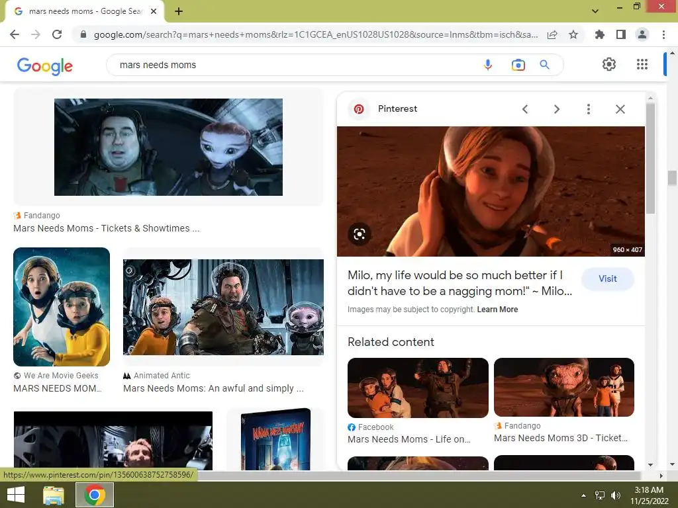Click the page vertical scrollbar thumb

tap(672, 177)
